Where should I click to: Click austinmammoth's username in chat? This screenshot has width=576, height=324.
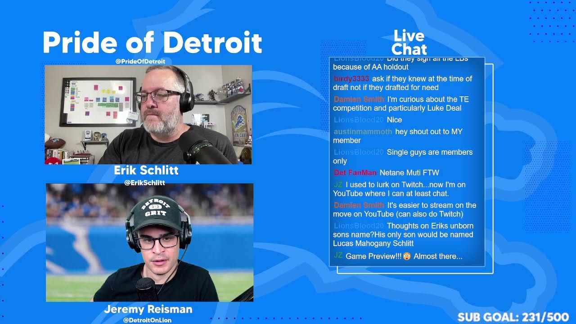click(363, 132)
